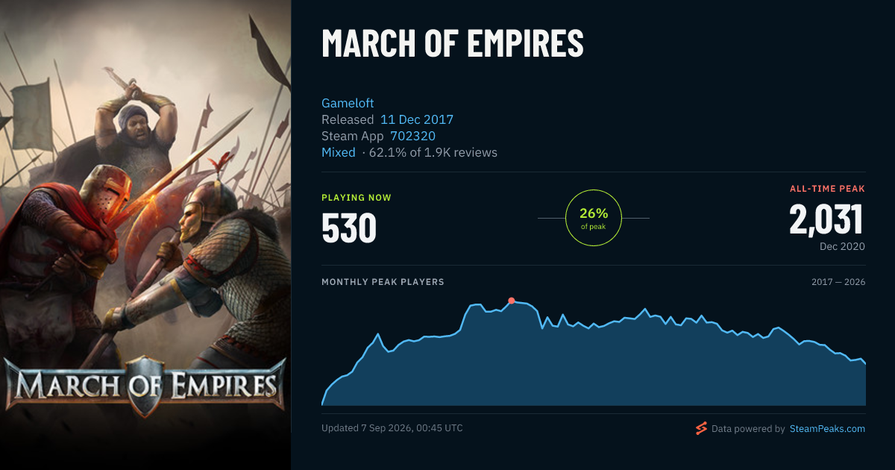Click the SteamPeaks logo icon
Viewport: 895px width, 470px height.
pos(701,428)
